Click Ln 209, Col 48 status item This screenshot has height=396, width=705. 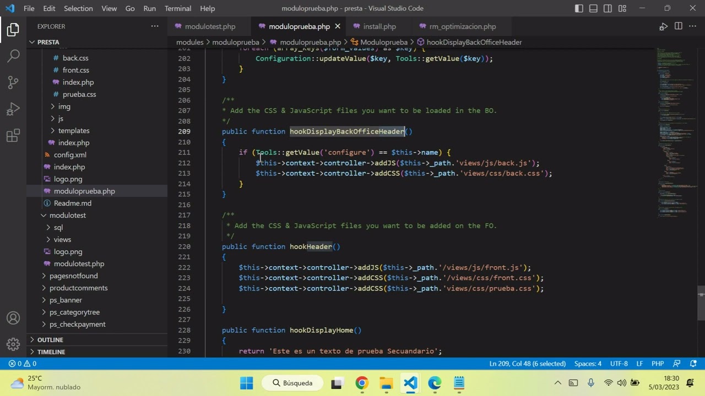pos(528,364)
